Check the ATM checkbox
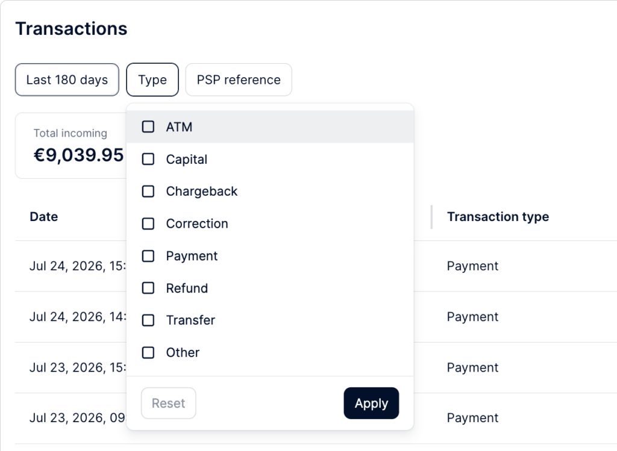 (148, 126)
